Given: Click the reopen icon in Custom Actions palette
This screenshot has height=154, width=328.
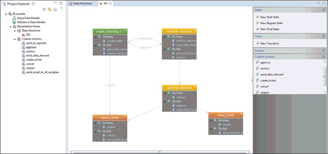Looking at the screenshot, I should point(258,92).
